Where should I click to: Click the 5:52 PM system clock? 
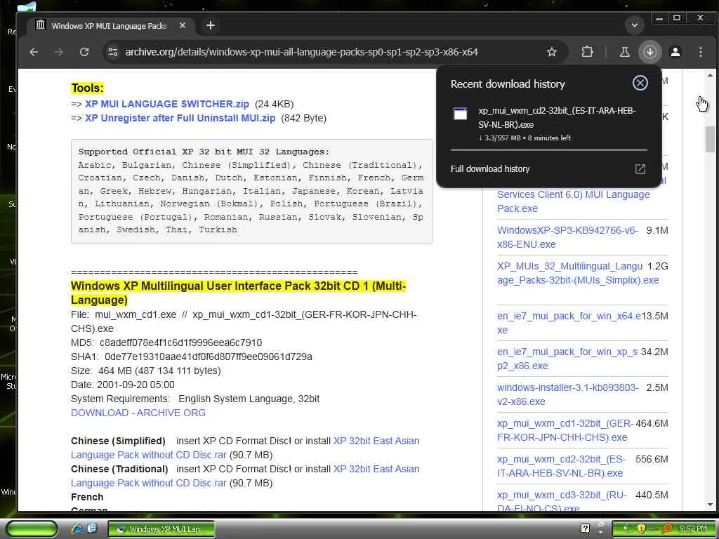click(693, 529)
